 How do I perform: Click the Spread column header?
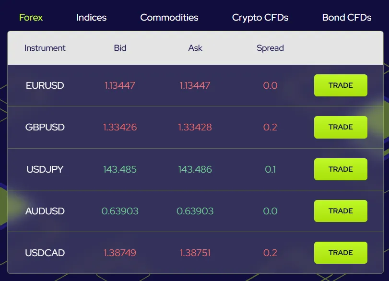pyautogui.click(x=270, y=48)
